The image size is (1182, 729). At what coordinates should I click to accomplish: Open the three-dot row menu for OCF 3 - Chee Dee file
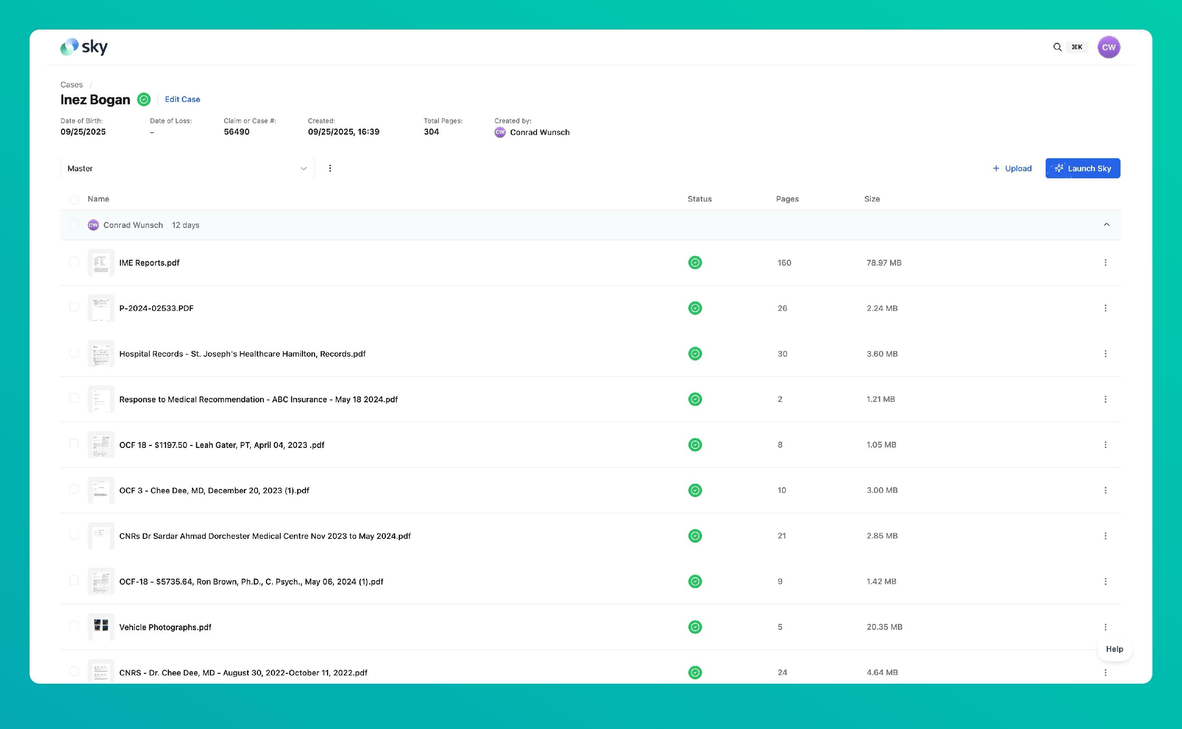click(1105, 490)
